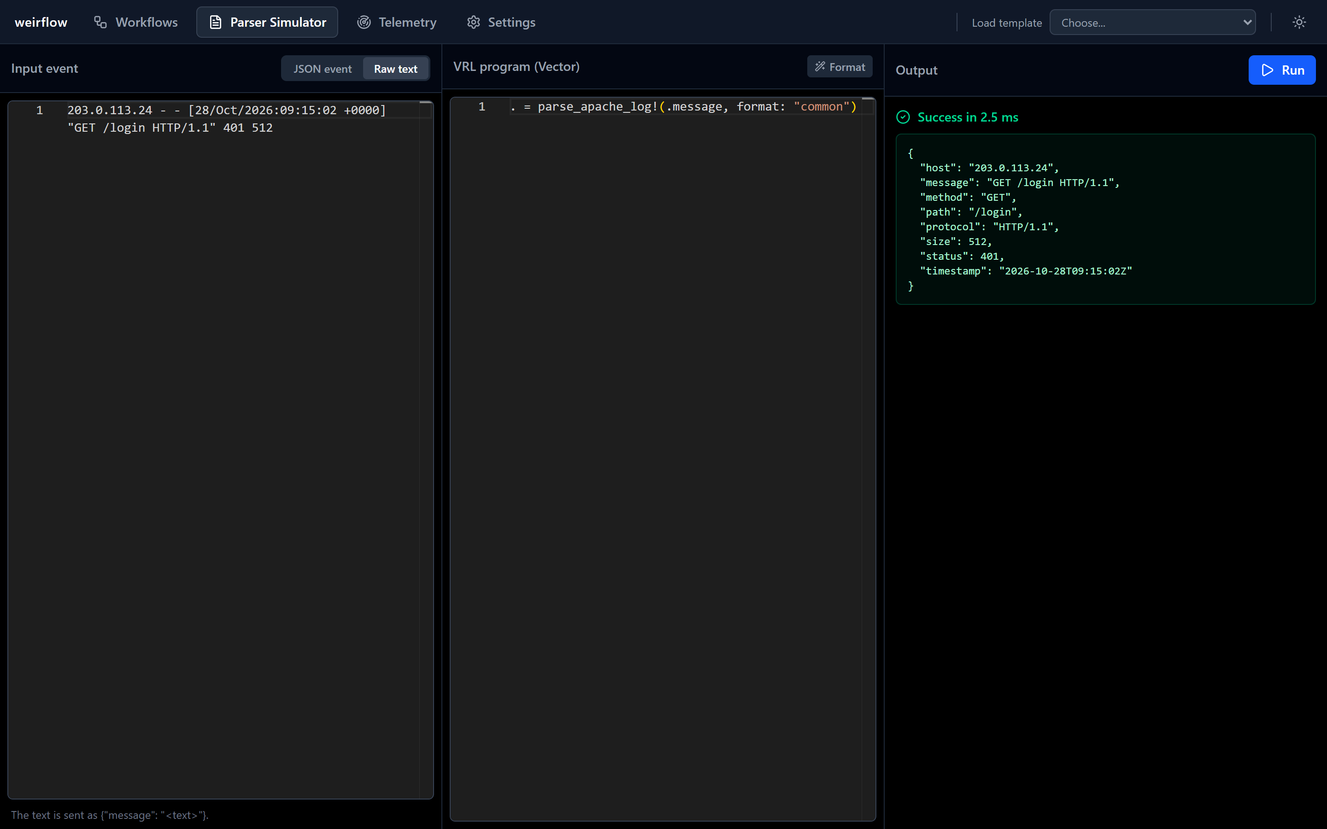
Task: Open the Workflows tab
Action: [135, 22]
